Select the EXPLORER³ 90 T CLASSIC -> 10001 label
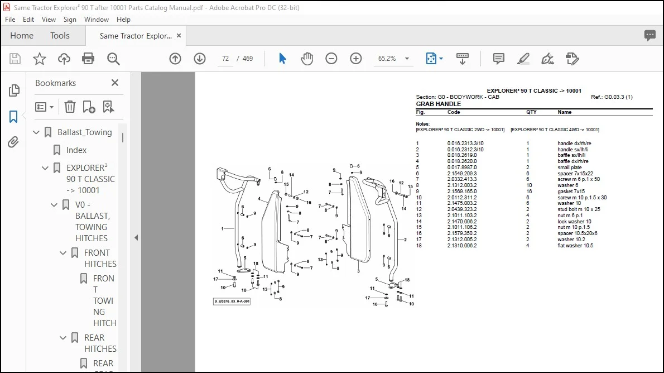Screen dimensions: 664x373 pos(90,179)
